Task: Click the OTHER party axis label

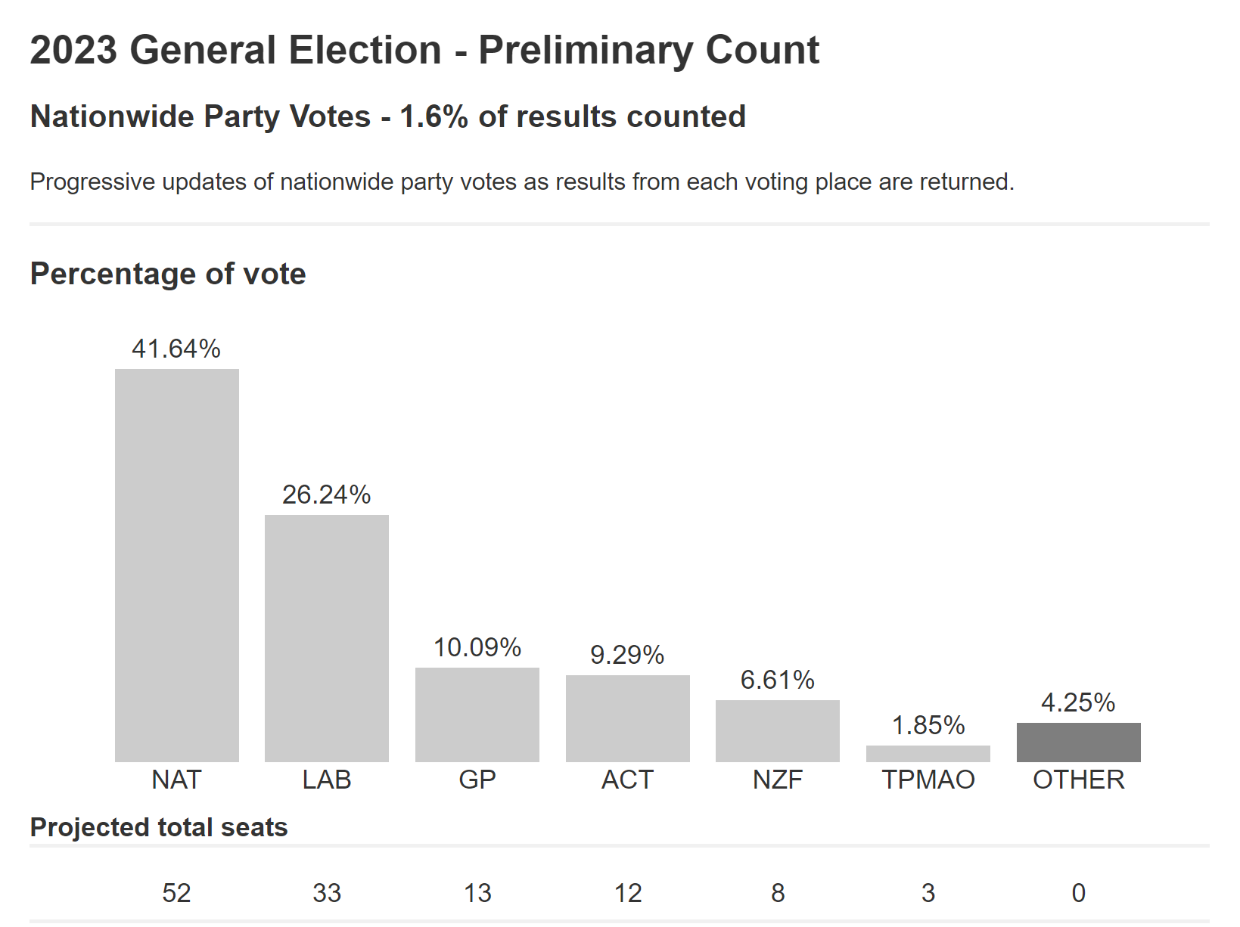Action: pos(1078,780)
